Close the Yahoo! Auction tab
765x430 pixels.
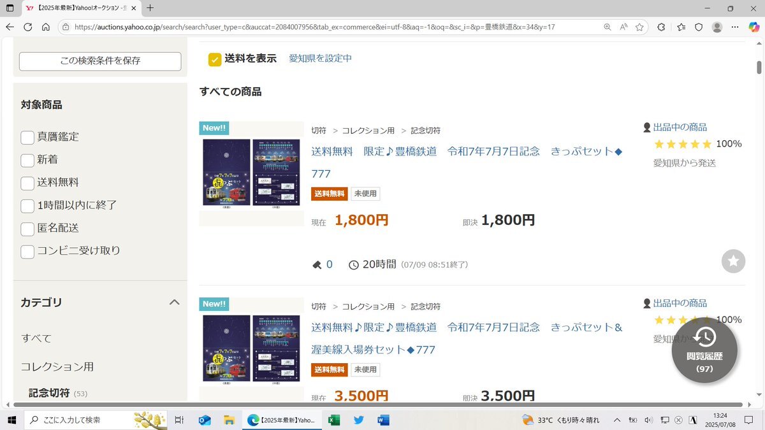(133, 8)
